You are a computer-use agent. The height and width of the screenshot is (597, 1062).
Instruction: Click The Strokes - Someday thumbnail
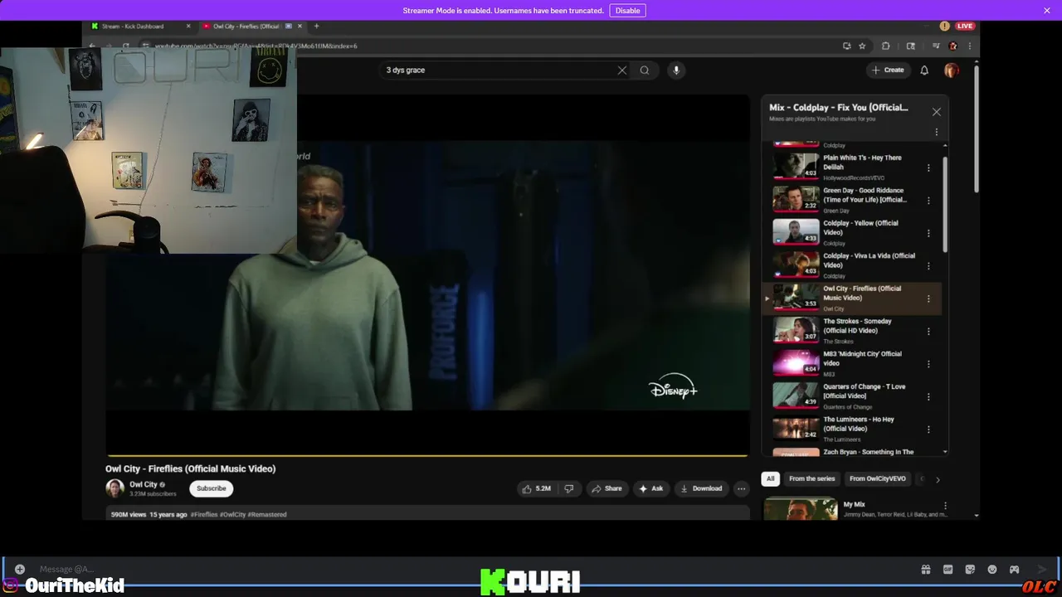pos(796,330)
